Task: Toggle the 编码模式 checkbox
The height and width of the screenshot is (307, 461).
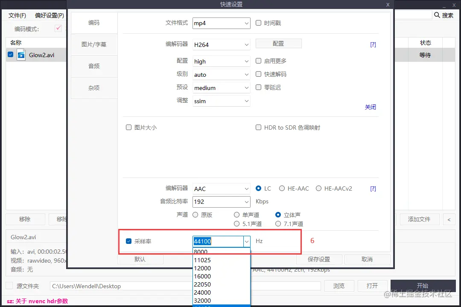Action: pyautogui.click(x=58, y=28)
